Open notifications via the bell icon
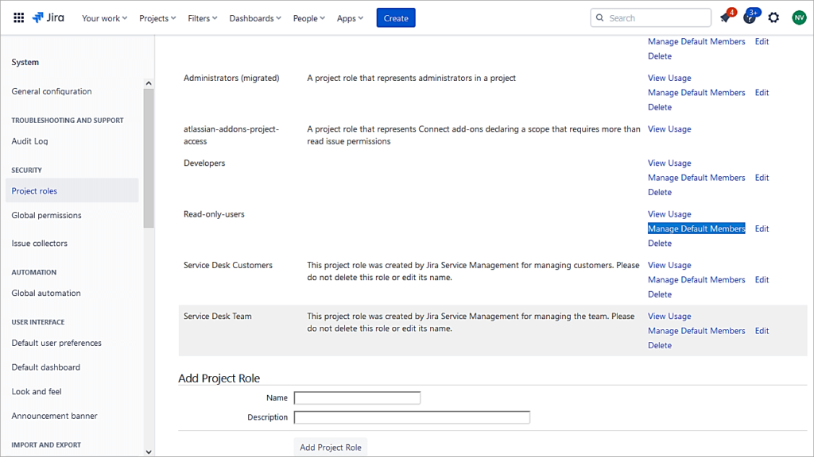Viewport: 814px width, 457px height. tap(726, 17)
